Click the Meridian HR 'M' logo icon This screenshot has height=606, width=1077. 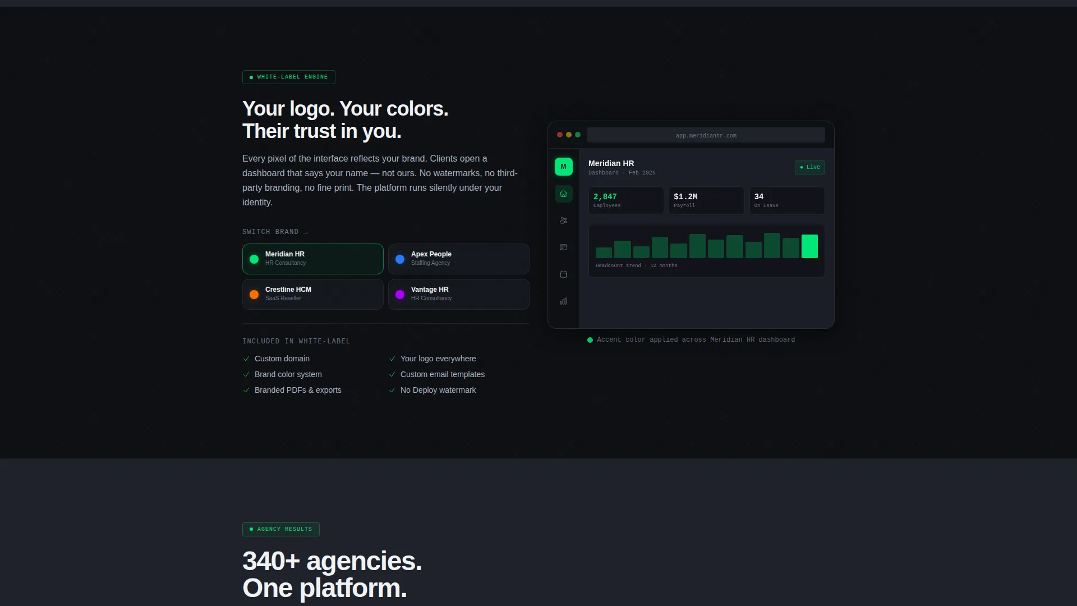[563, 167]
